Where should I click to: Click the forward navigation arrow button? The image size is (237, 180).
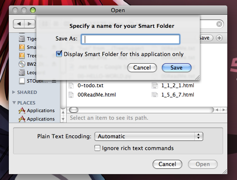pyautogui.click(x=30, y=24)
